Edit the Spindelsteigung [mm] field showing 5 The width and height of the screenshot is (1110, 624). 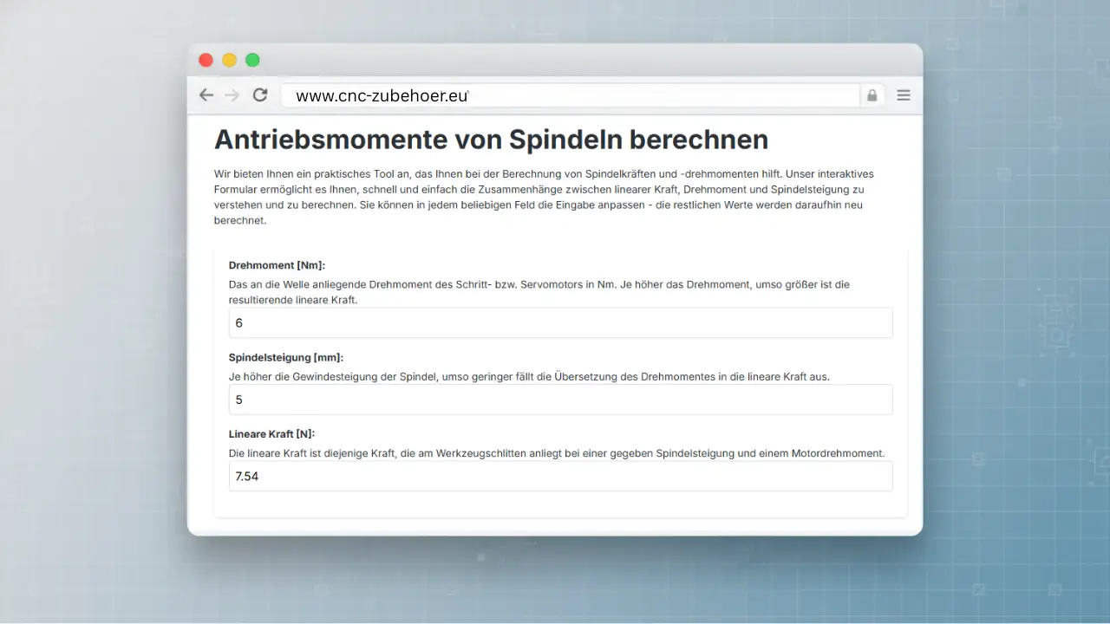[560, 400]
